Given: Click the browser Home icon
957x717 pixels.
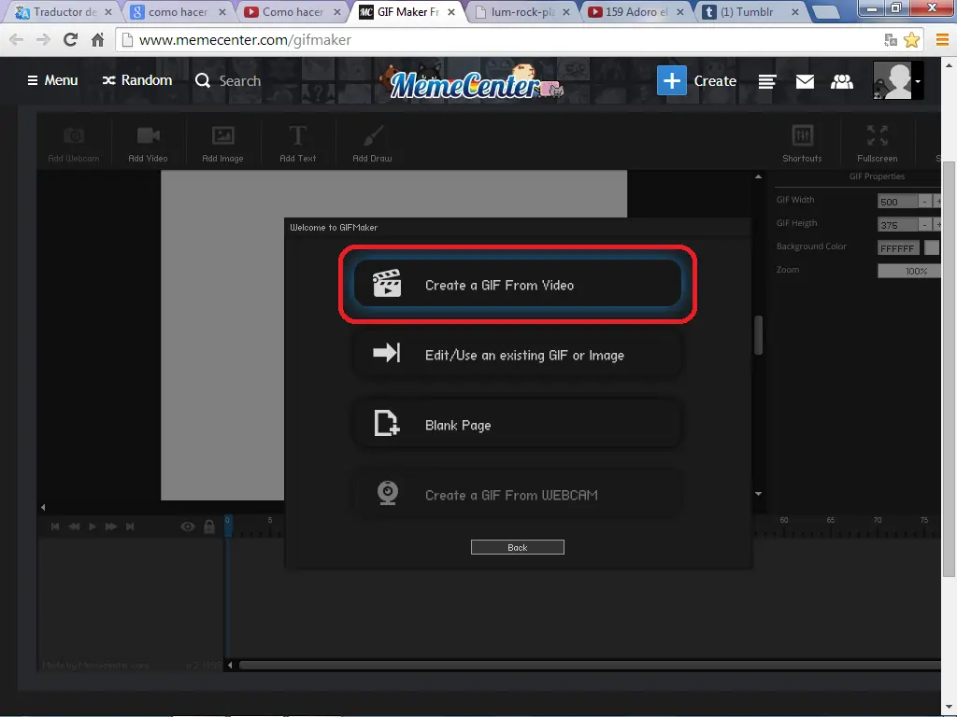Looking at the screenshot, I should (x=97, y=40).
